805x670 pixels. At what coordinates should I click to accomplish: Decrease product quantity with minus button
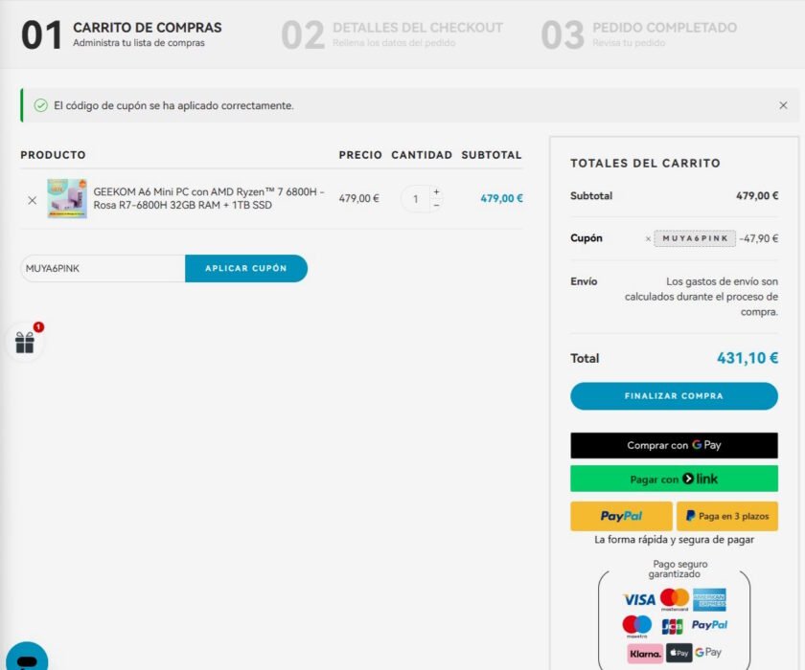point(436,205)
